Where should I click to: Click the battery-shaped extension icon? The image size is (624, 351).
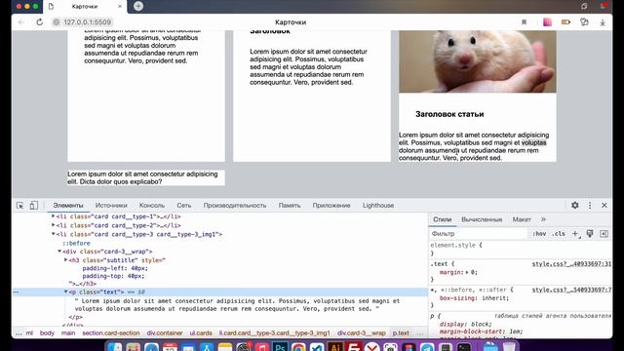coord(565,22)
